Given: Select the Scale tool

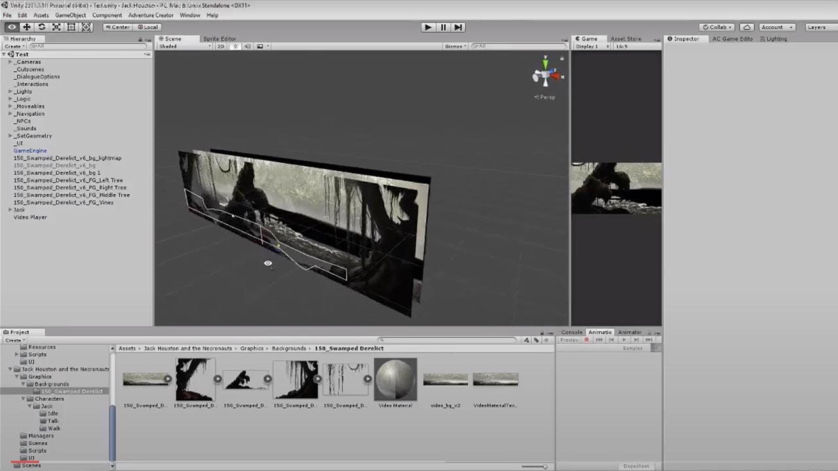Looking at the screenshot, I should pyautogui.click(x=57, y=27).
